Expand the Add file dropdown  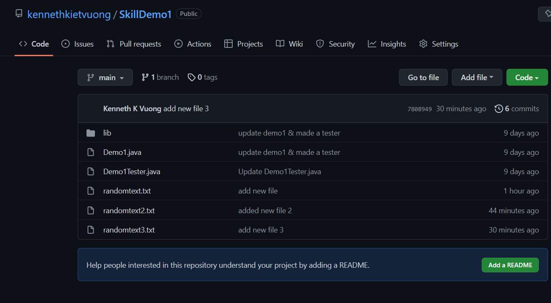[x=477, y=77]
